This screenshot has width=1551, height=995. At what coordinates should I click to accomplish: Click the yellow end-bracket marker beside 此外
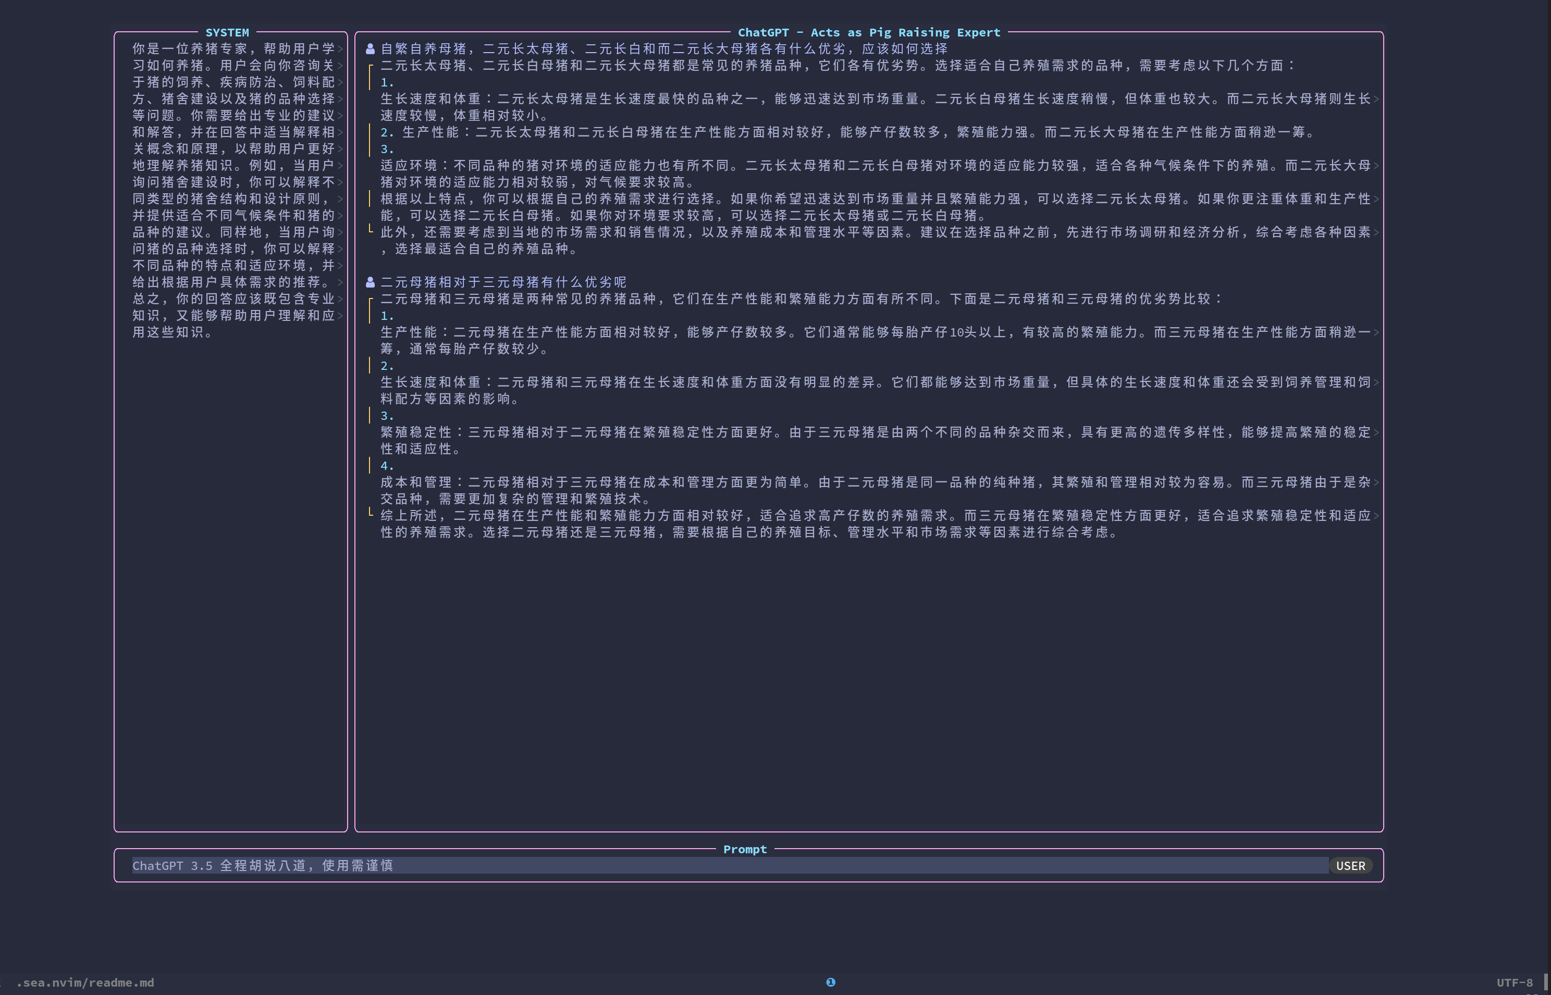click(x=371, y=229)
